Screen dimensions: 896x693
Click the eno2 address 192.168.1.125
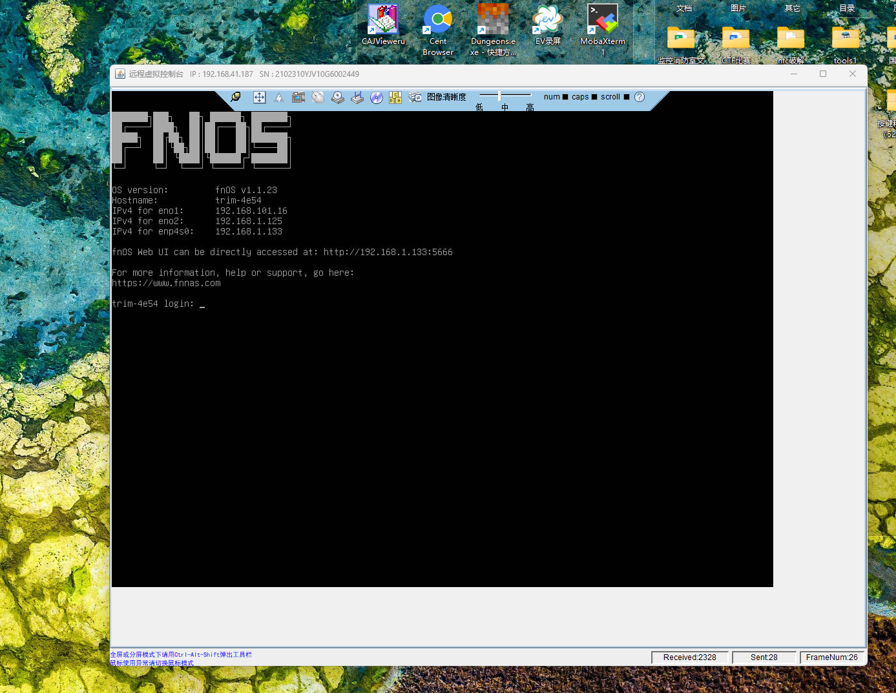coord(249,221)
